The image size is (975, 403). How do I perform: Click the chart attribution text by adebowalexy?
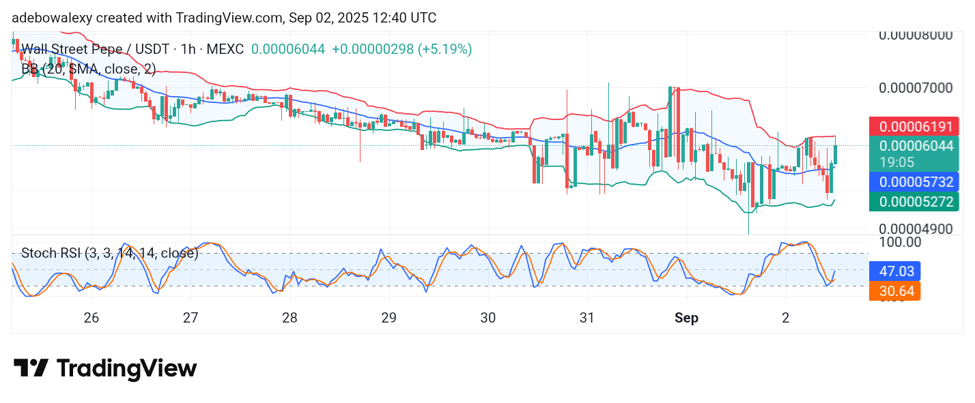pos(224,18)
